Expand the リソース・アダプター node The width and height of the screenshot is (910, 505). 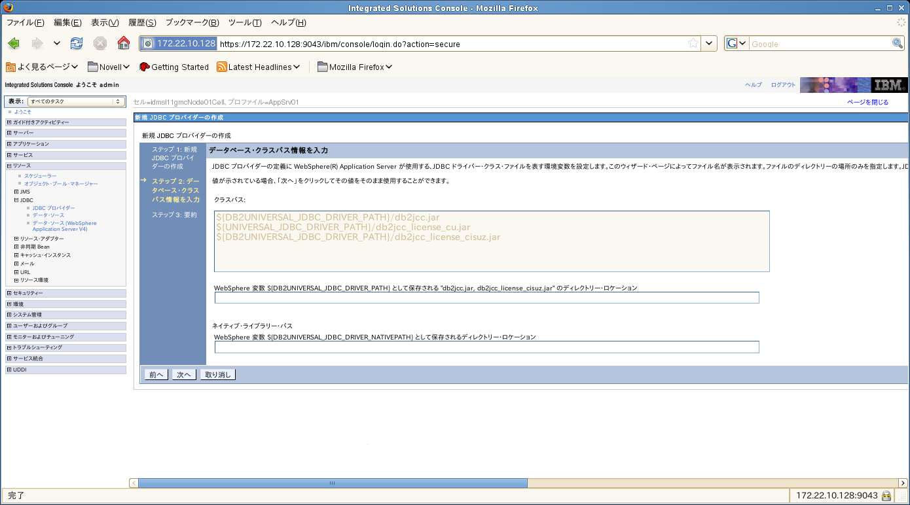16,239
